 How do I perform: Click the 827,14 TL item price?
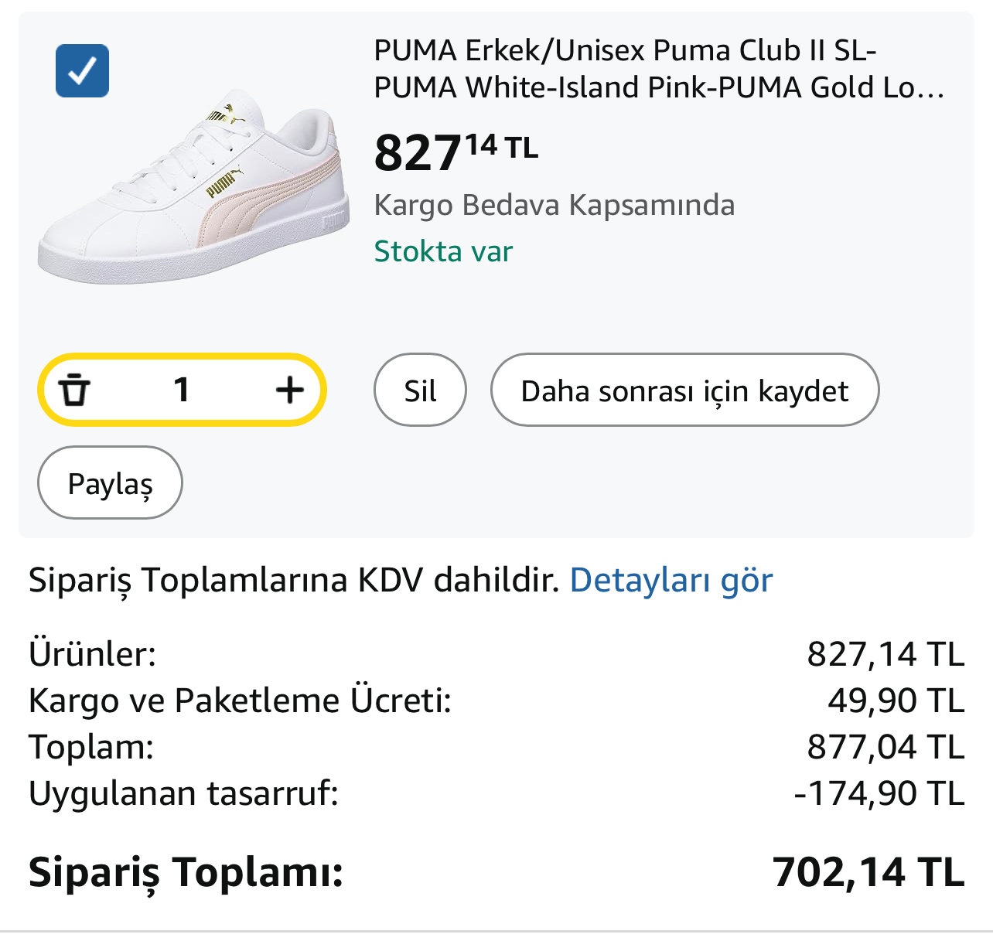tap(456, 152)
